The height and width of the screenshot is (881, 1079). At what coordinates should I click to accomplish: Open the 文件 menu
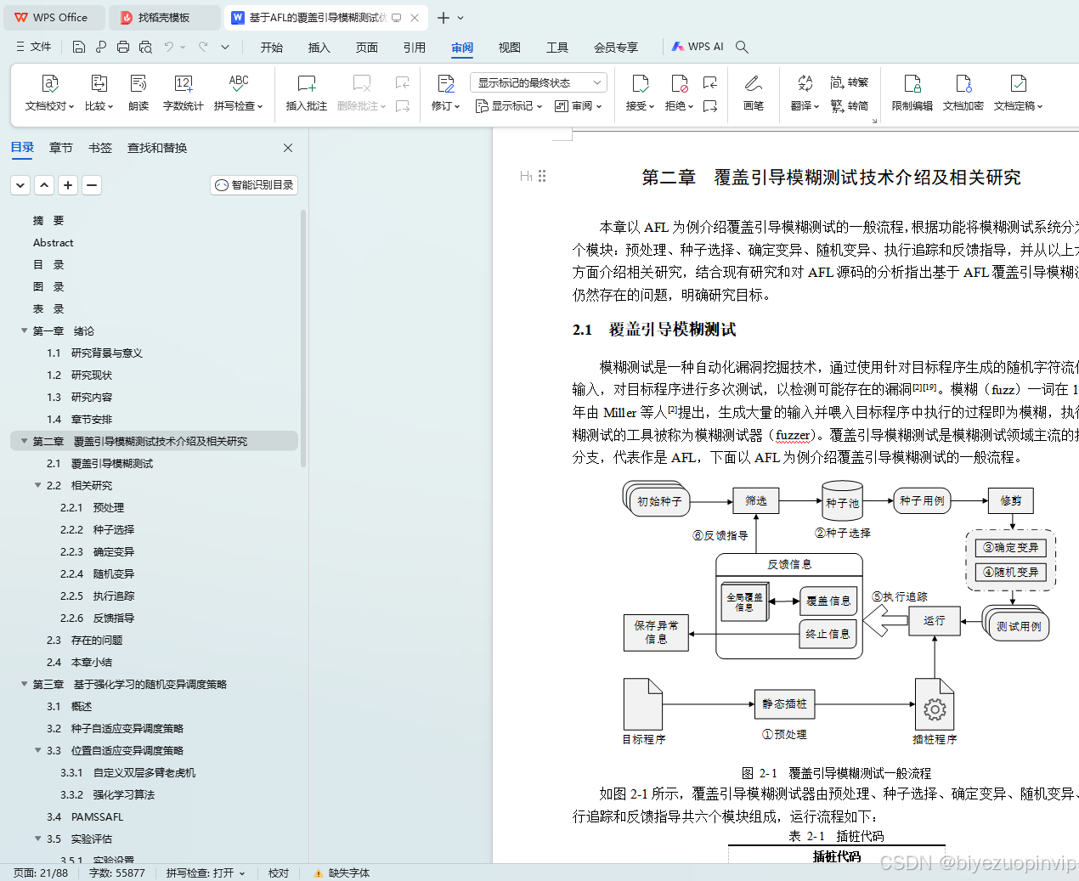tap(33, 47)
